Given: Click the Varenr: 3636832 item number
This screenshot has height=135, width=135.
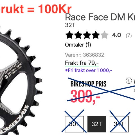Looking at the screenshot, I should [84, 55].
